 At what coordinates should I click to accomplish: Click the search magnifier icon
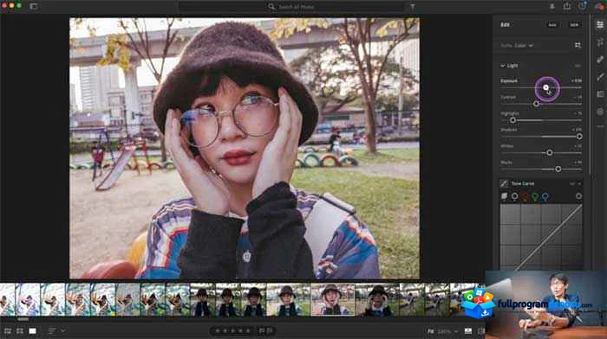(x=271, y=7)
